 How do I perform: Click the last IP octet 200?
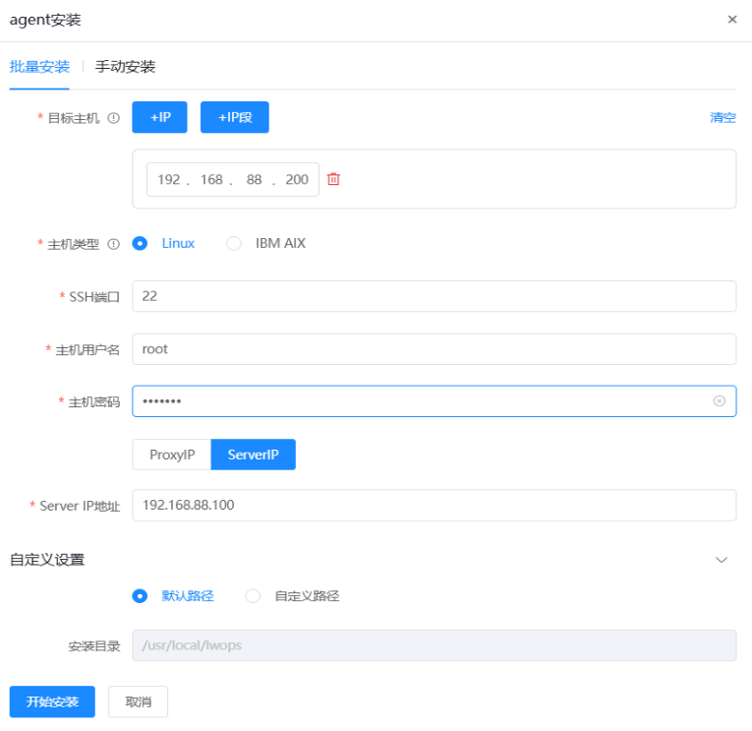(297, 179)
